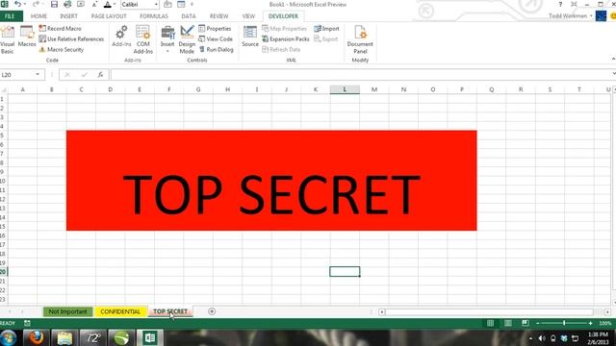Switch to Page Layout view
Screen dimensions: 616x346
[x=507, y=323]
